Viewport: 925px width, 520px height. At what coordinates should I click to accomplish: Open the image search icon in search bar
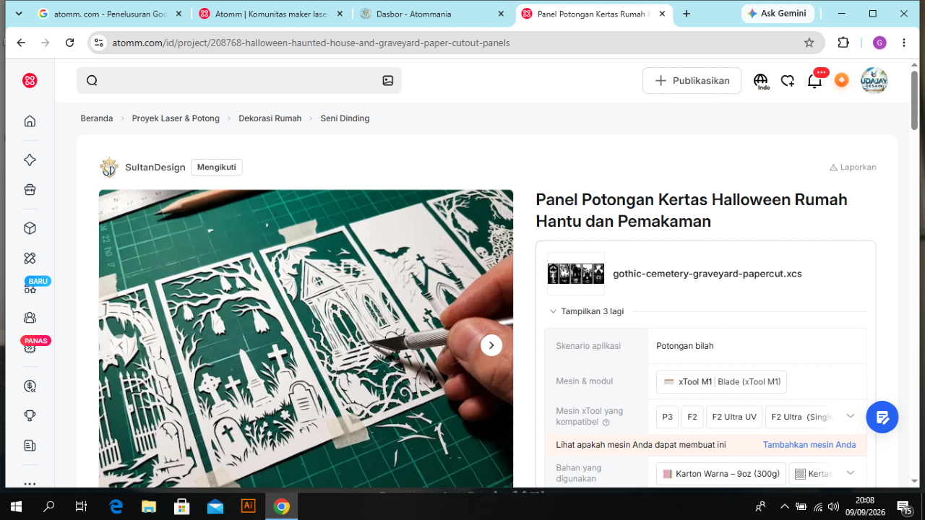click(388, 81)
